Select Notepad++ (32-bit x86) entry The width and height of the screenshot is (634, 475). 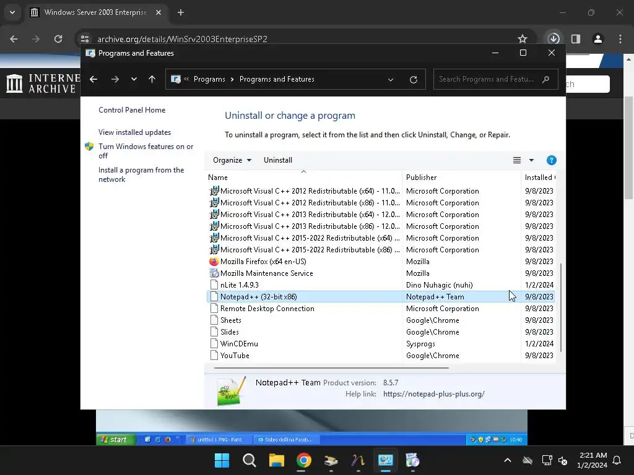tap(381, 296)
